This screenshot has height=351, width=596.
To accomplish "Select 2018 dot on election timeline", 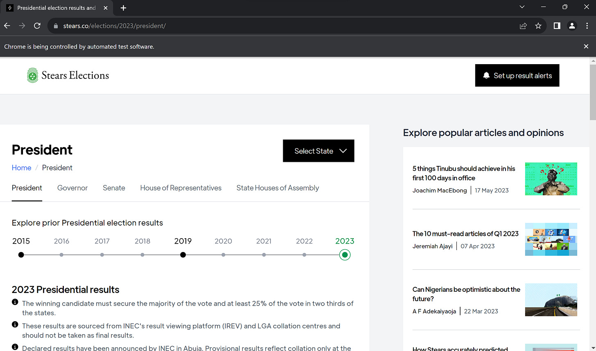I will pos(142,255).
